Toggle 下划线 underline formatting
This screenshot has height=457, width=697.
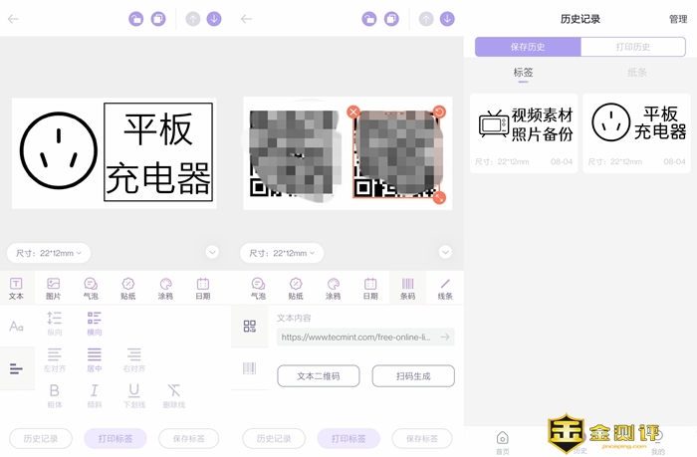coord(133,395)
